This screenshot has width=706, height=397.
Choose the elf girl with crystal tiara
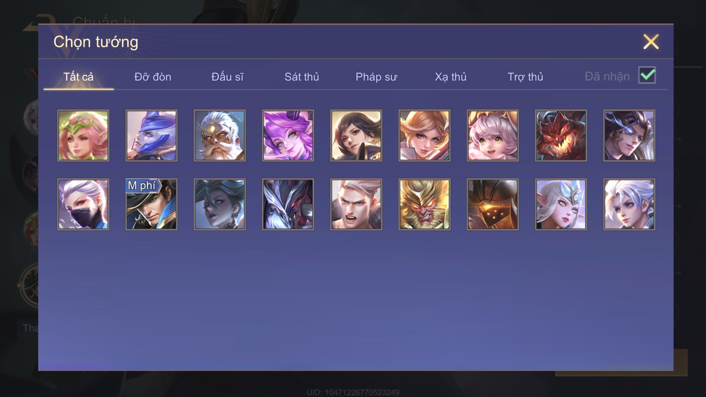click(x=561, y=204)
